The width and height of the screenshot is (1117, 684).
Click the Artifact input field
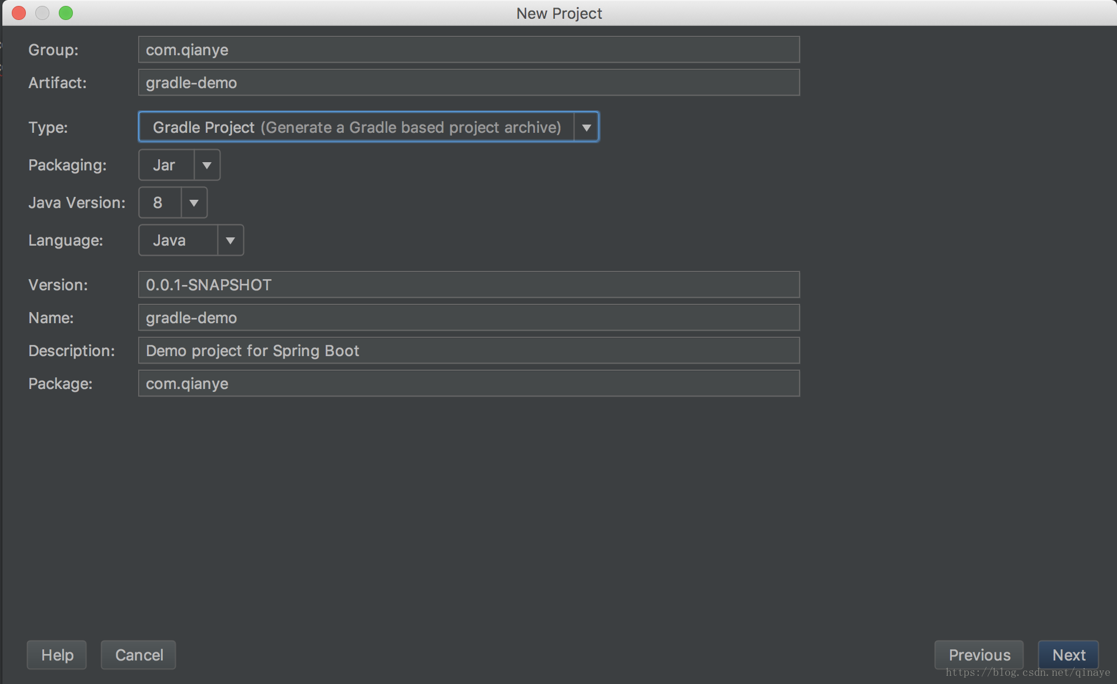coord(469,83)
